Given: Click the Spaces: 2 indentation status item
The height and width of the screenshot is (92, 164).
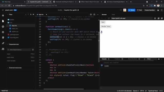Looking at the screenshot, I should click(x=136, y=91).
